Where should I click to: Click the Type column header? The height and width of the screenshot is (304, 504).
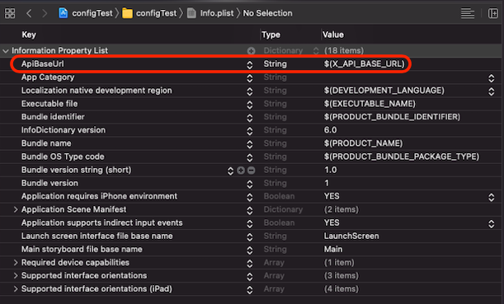coord(271,35)
